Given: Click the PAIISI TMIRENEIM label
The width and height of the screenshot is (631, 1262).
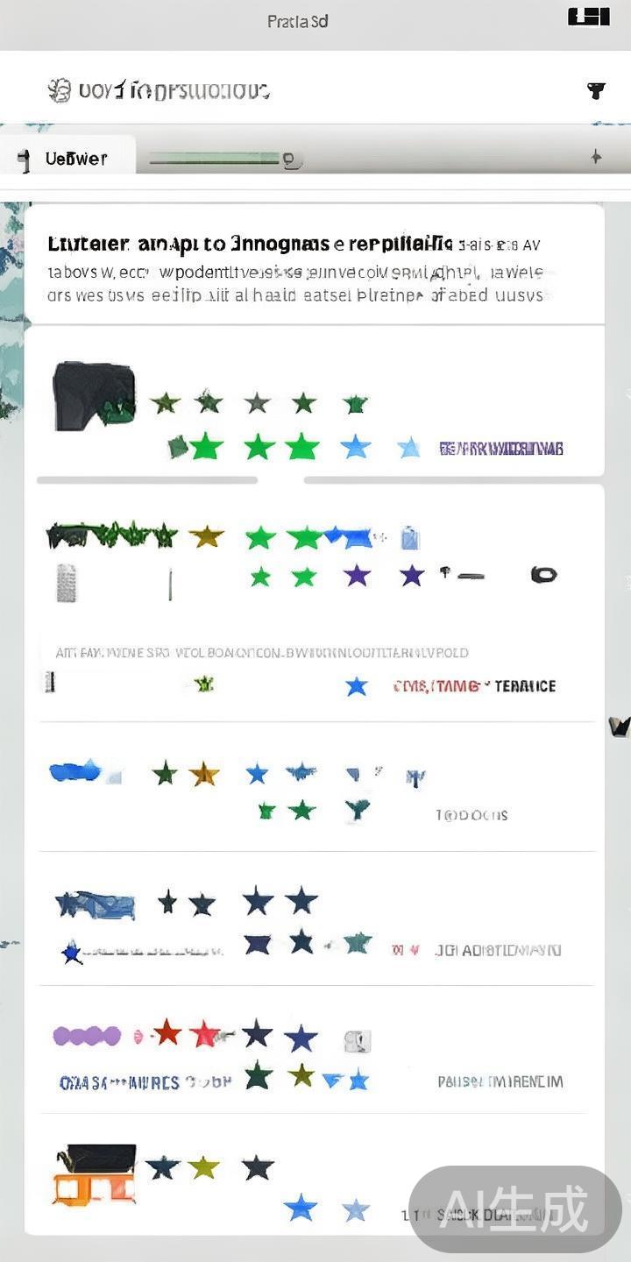Looking at the screenshot, I should pyautogui.click(x=500, y=1082).
